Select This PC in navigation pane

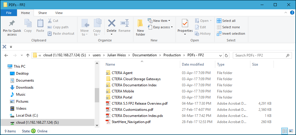click(x=16, y=66)
